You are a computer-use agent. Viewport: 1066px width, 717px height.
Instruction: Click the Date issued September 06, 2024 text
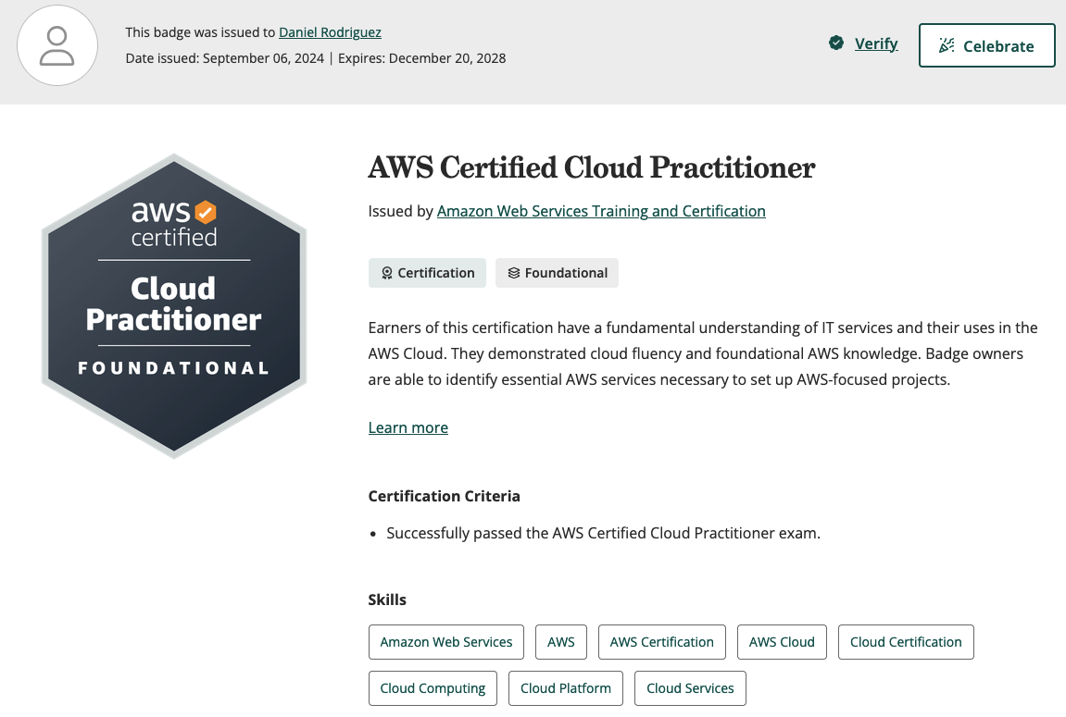pyautogui.click(x=225, y=58)
